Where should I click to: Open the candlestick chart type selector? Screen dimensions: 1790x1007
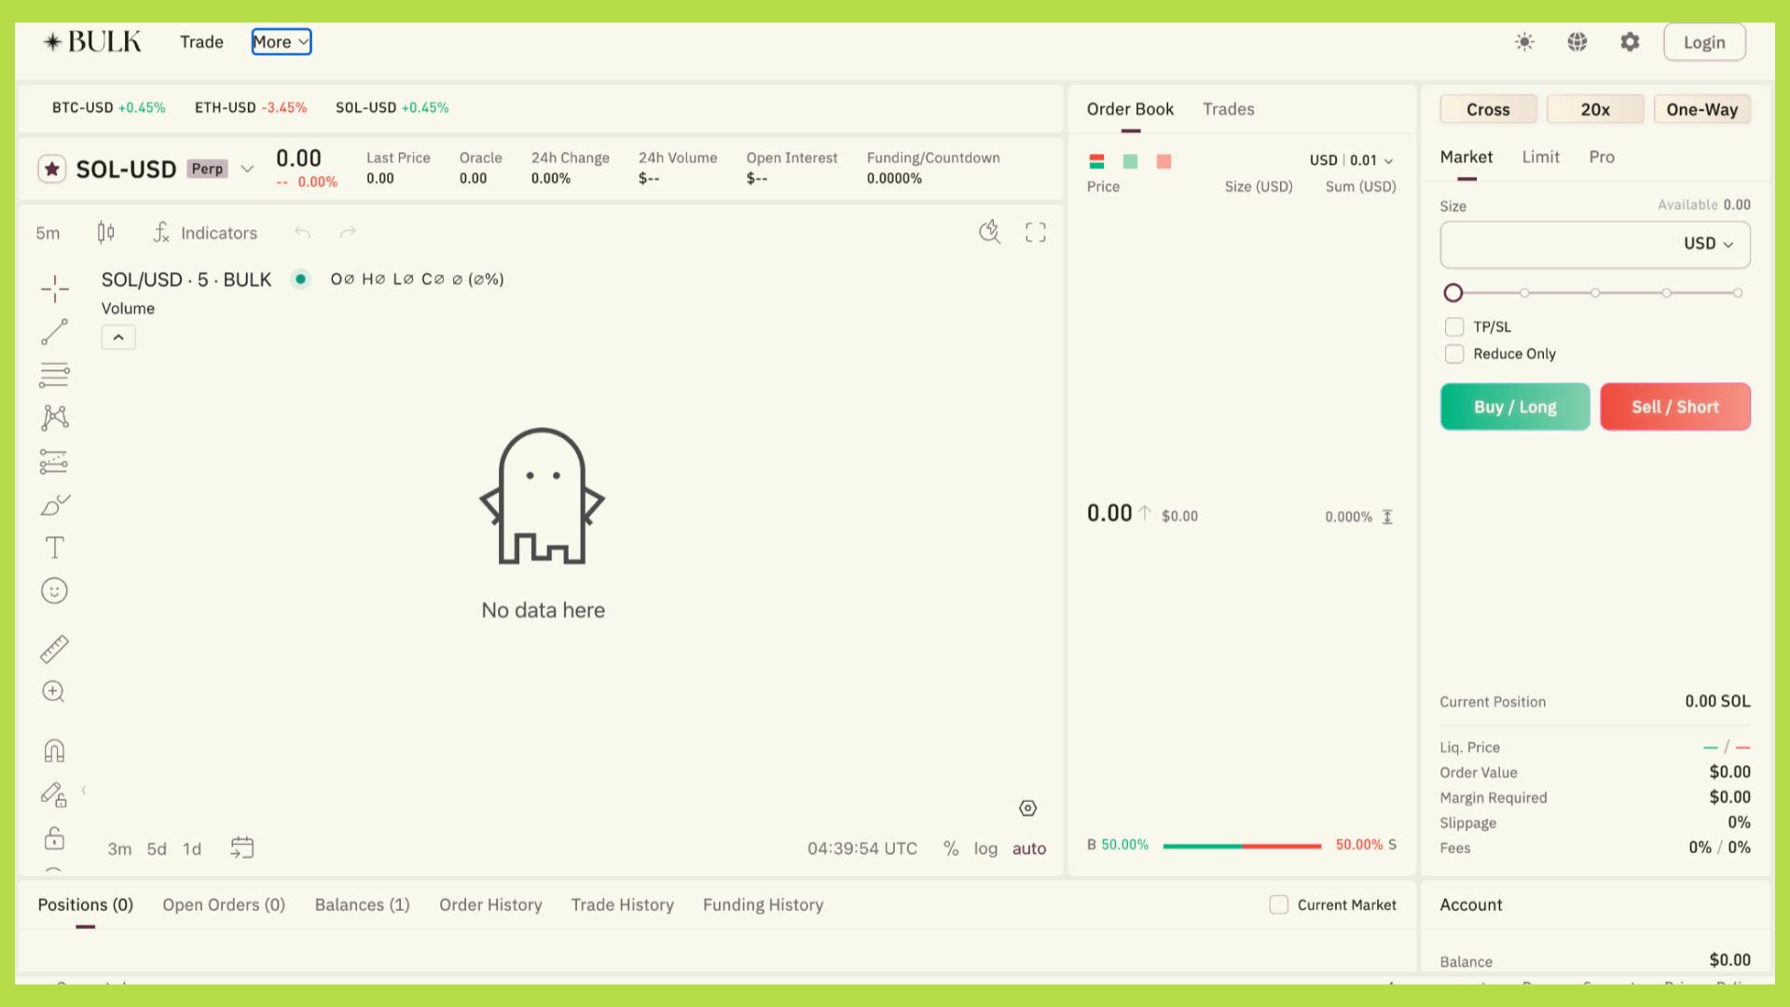[106, 232]
